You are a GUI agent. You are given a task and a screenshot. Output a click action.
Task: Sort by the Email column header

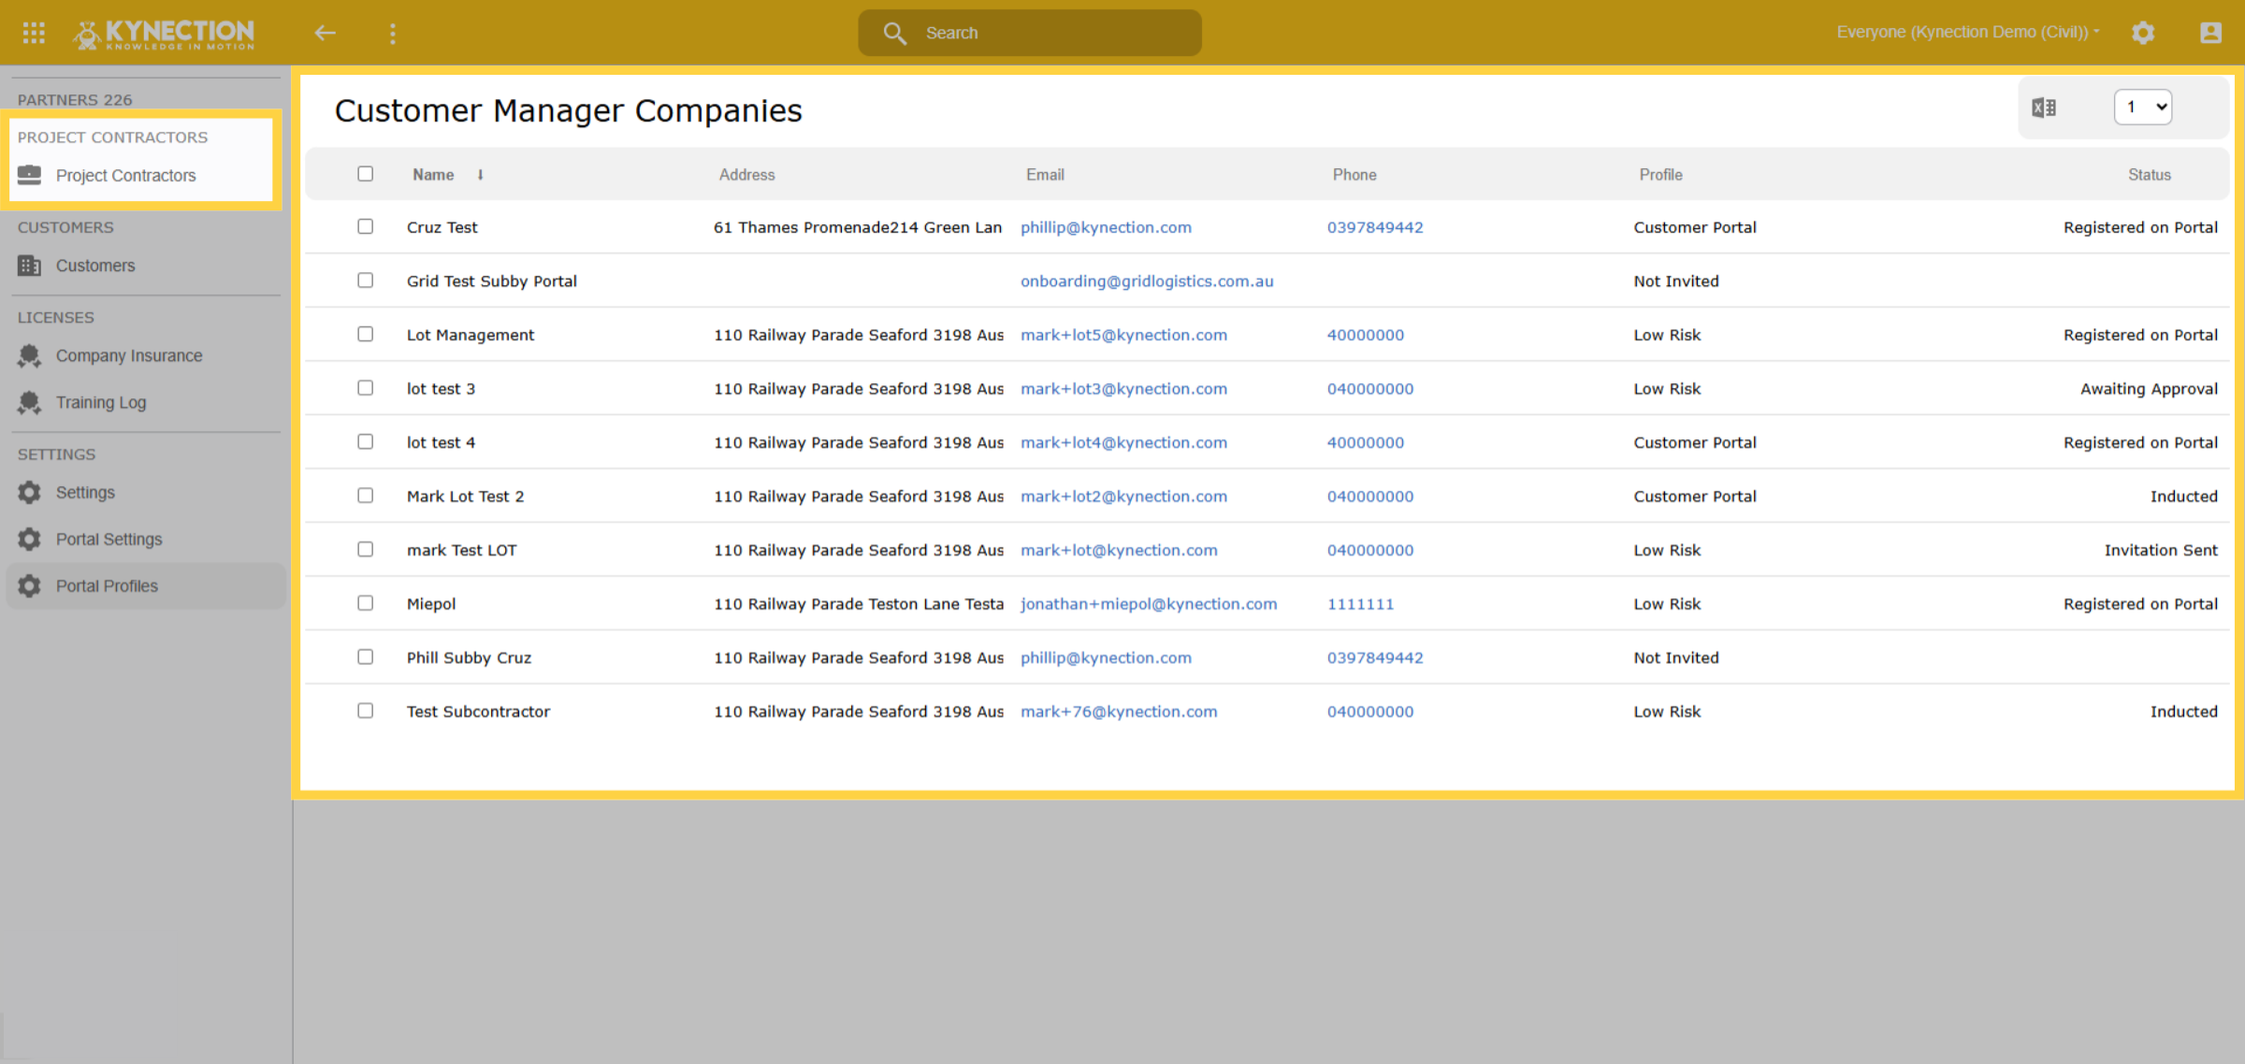point(1045,175)
